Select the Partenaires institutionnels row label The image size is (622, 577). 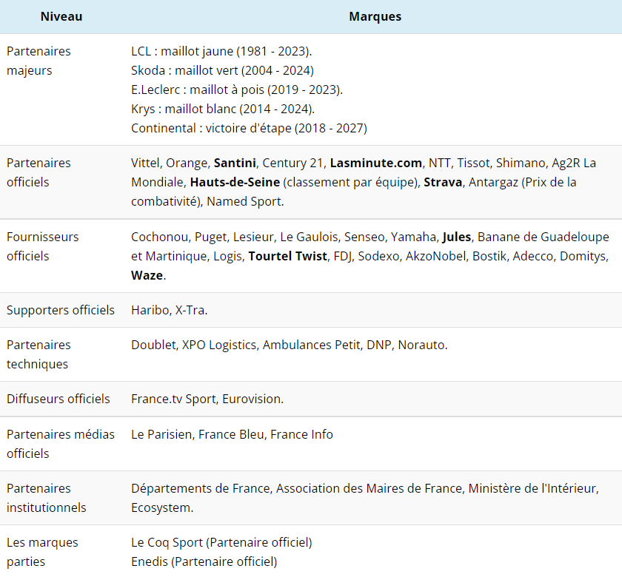46,498
